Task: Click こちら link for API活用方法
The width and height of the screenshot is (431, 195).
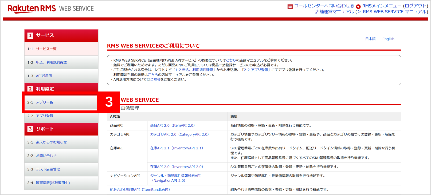Action: pos(155,79)
